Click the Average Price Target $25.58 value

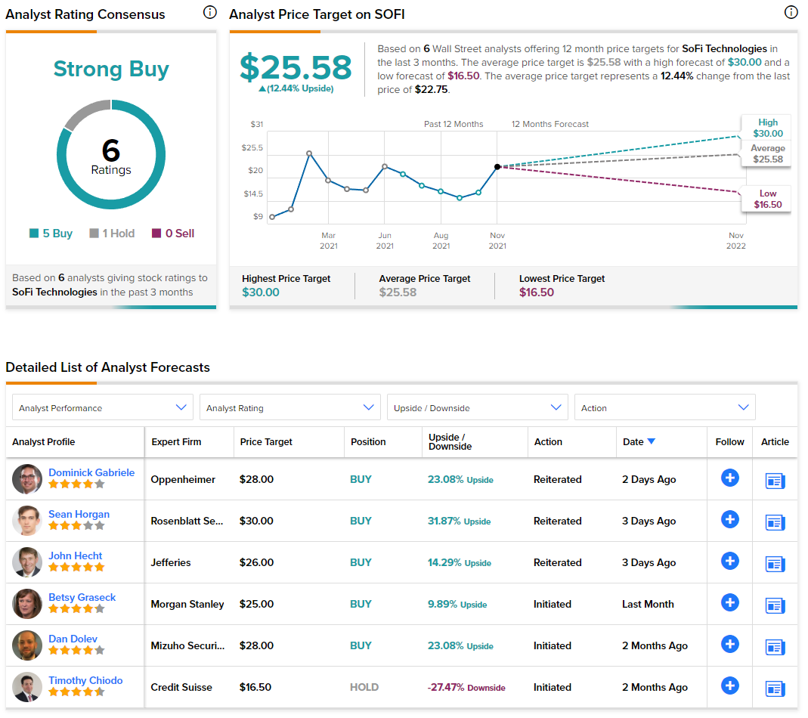pos(398,292)
